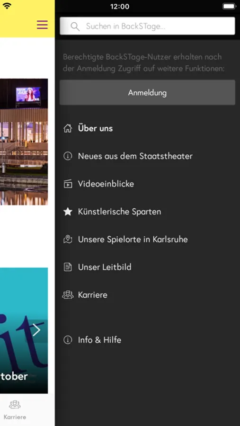Click the map pin icon beside Unsere Spielorte

tap(68, 240)
